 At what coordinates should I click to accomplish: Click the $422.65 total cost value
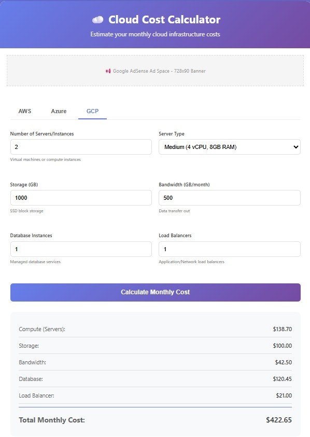point(279,420)
